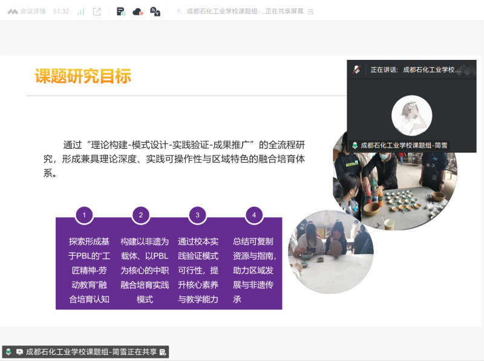Open the sharing options menu icon

click(311, 11)
